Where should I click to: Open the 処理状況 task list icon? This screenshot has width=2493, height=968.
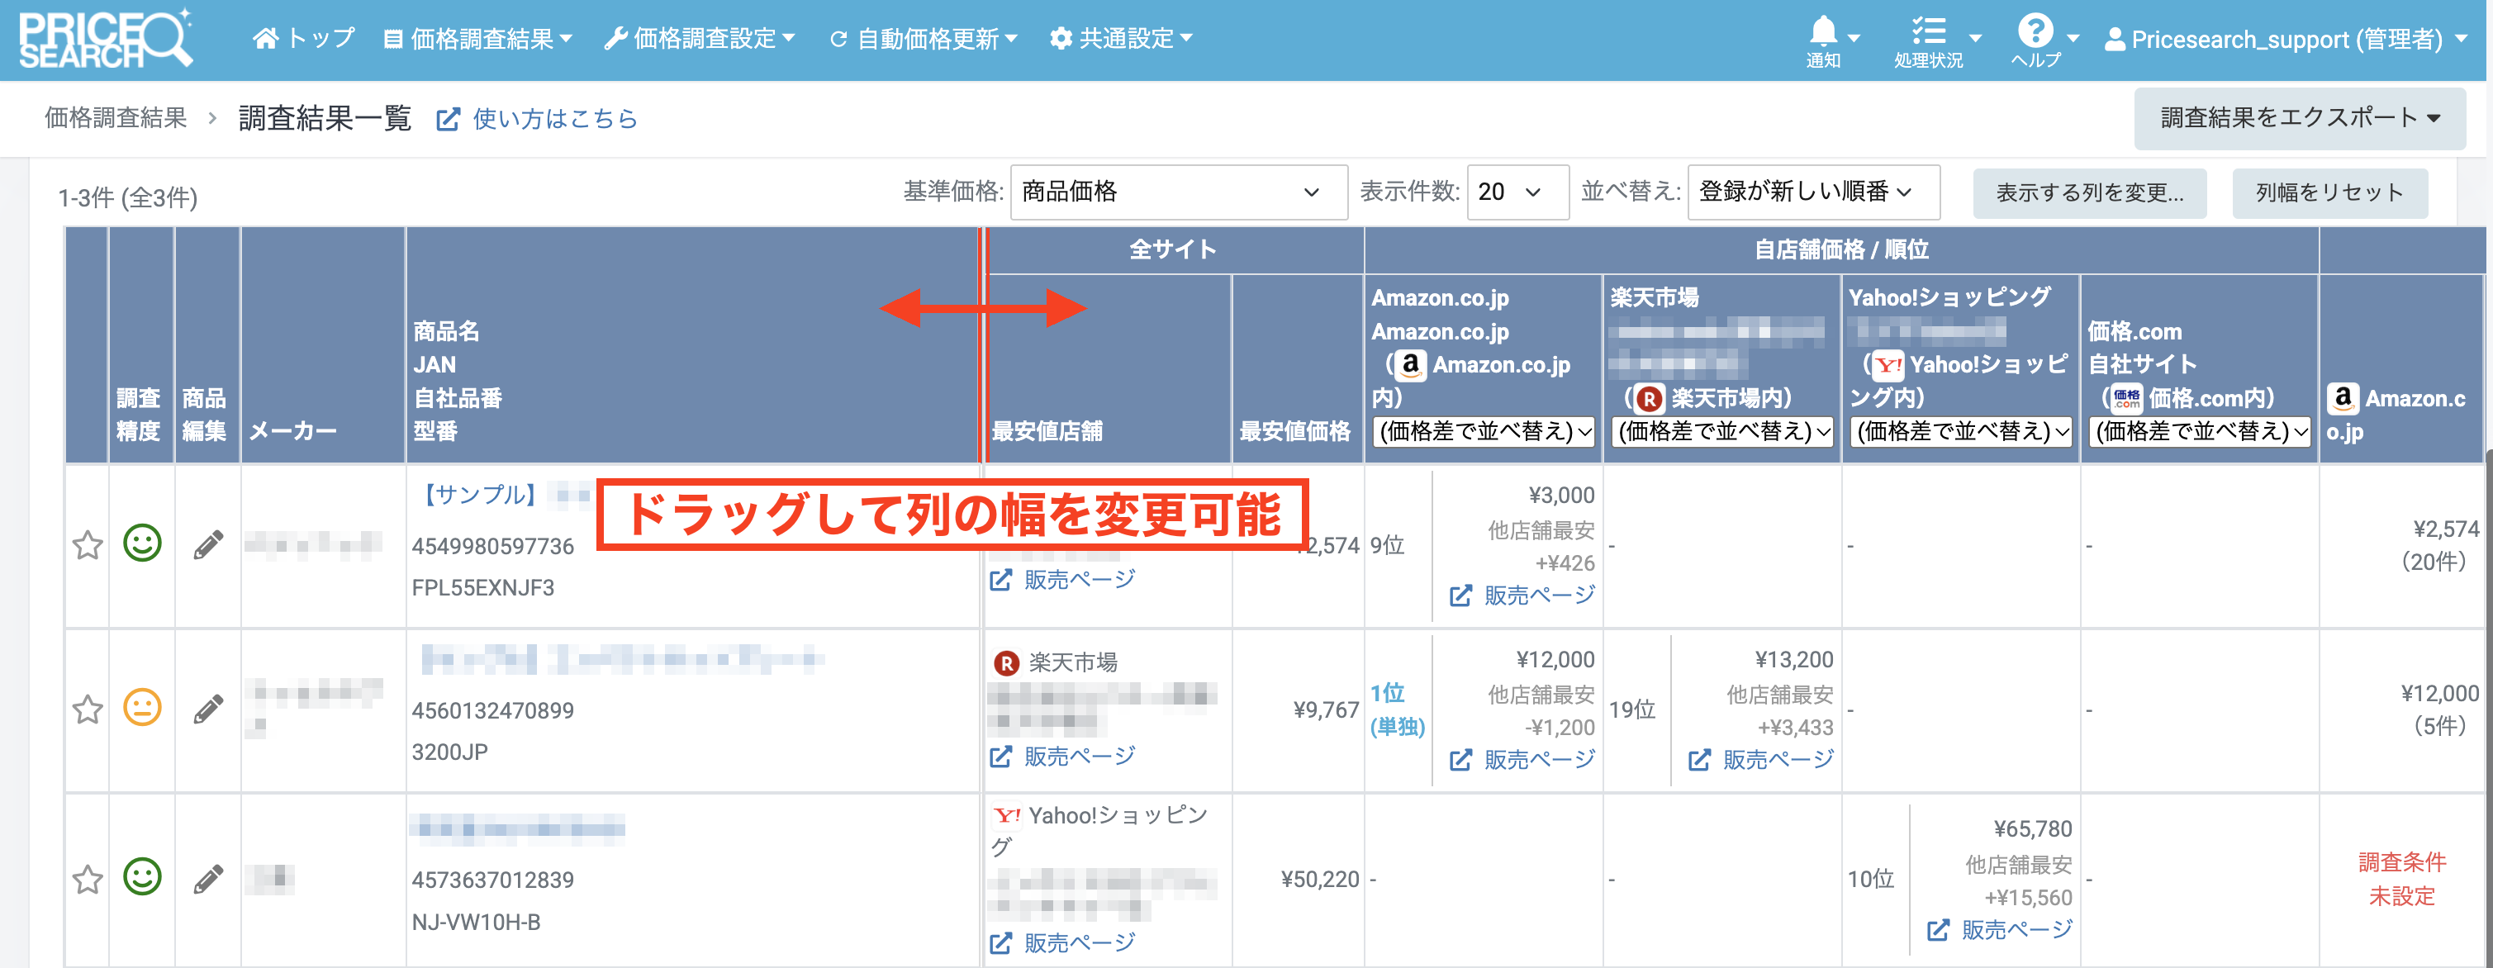[x=1929, y=31]
